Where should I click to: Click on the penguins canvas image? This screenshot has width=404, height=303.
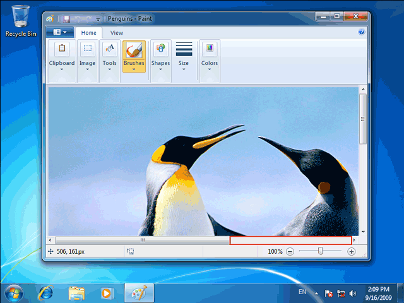point(203,162)
